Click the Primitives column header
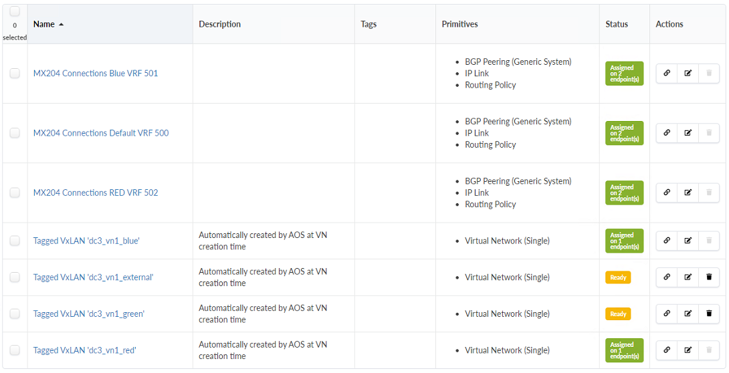This screenshot has height=373, width=729. coord(459,24)
